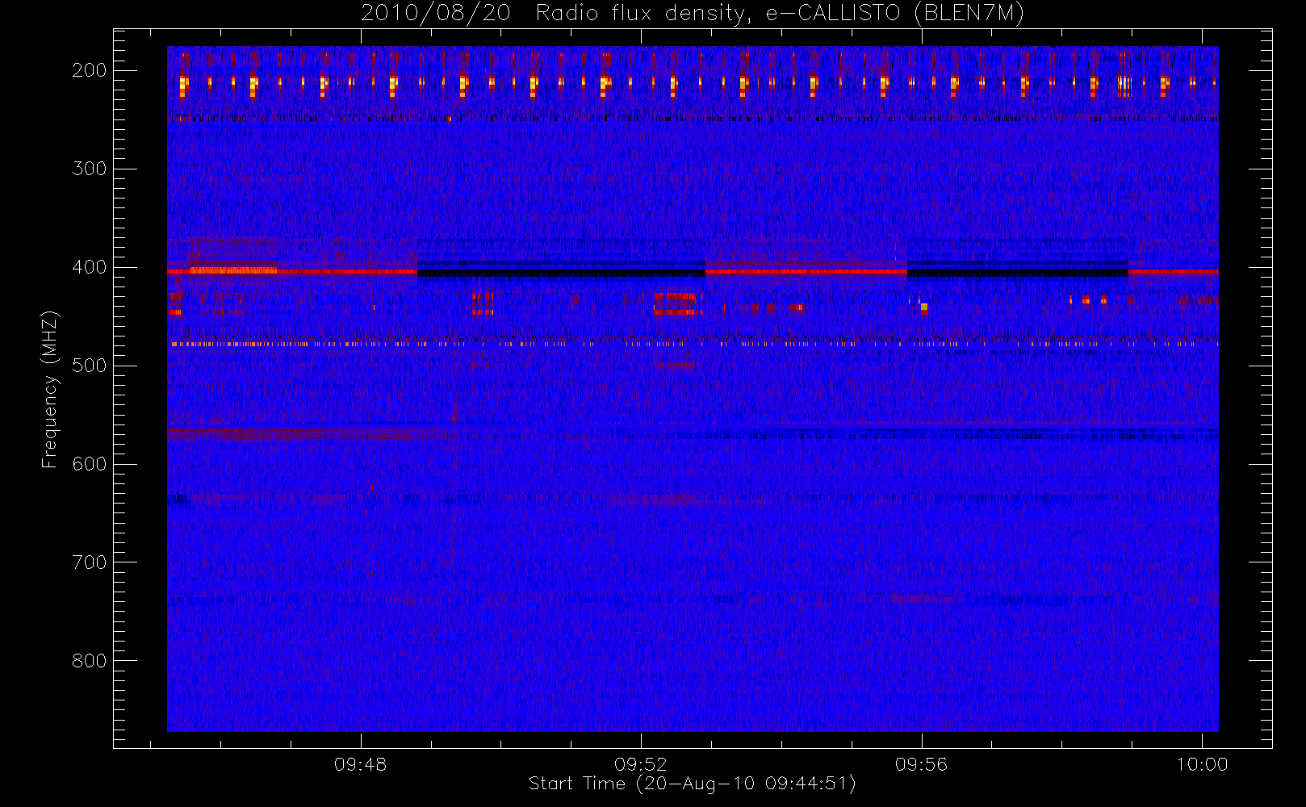Click the 09:48 time tick label

click(361, 763)
